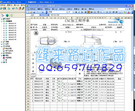135x111 pixels.
Task: Open the PowerMILL block definition icon
Action: point(13,8)
